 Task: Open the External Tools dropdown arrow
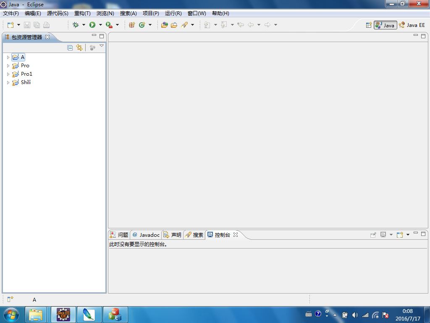[x=118, y=25]
